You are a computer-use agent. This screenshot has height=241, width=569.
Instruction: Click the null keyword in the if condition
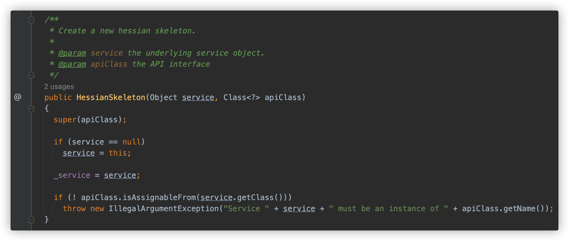click(x=131, y=142)
